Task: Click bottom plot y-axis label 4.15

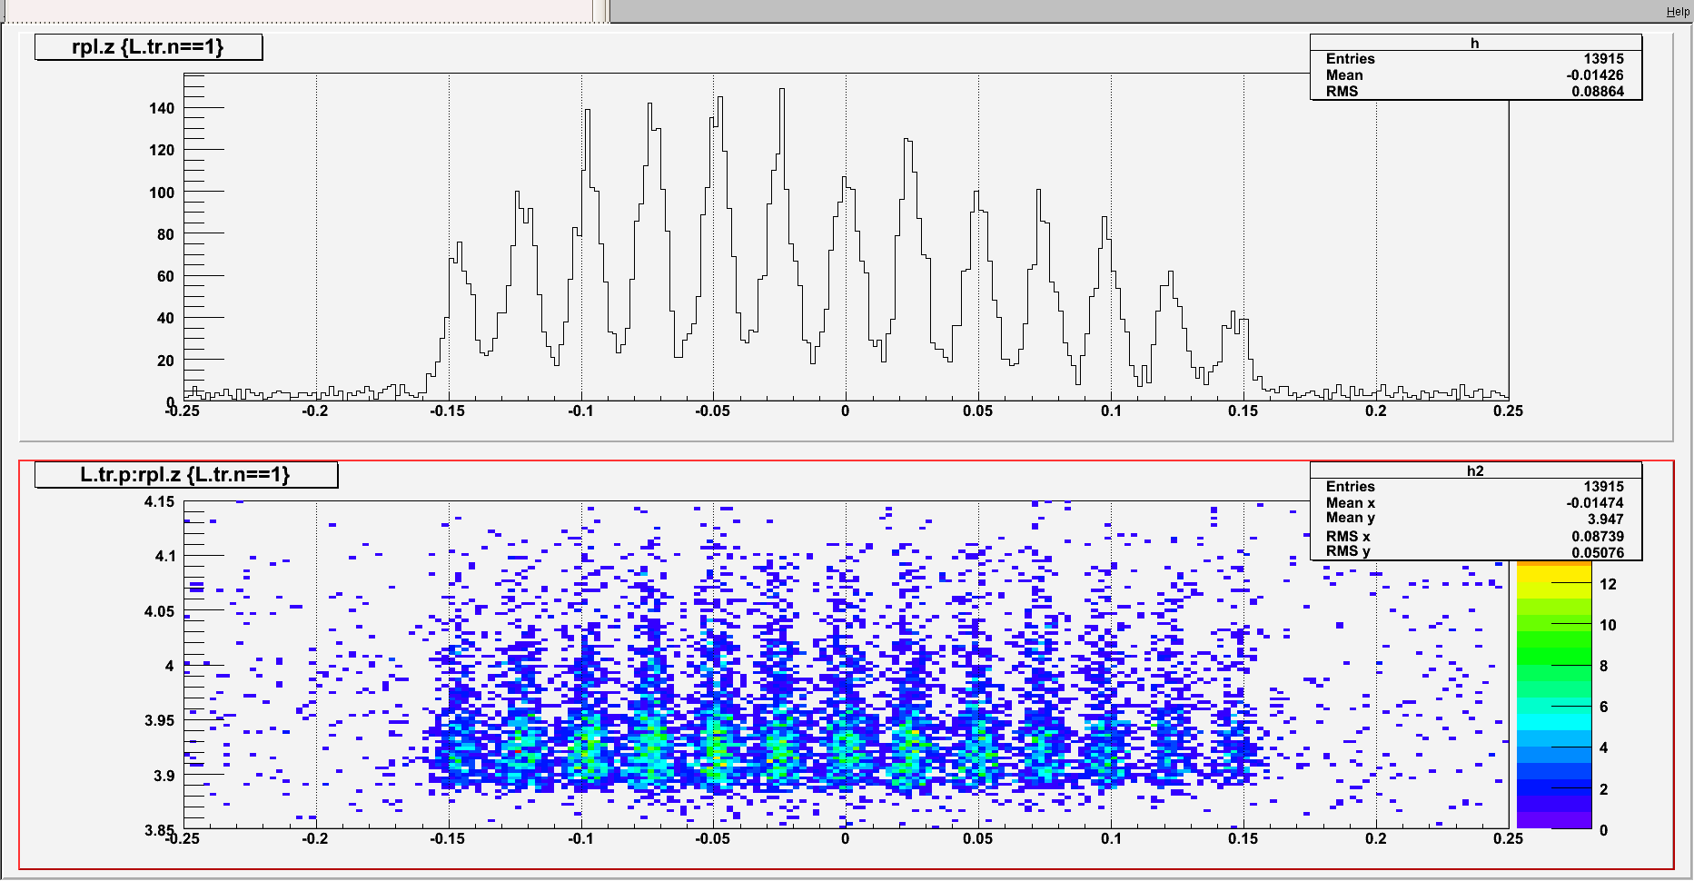Action: [159, 502]
